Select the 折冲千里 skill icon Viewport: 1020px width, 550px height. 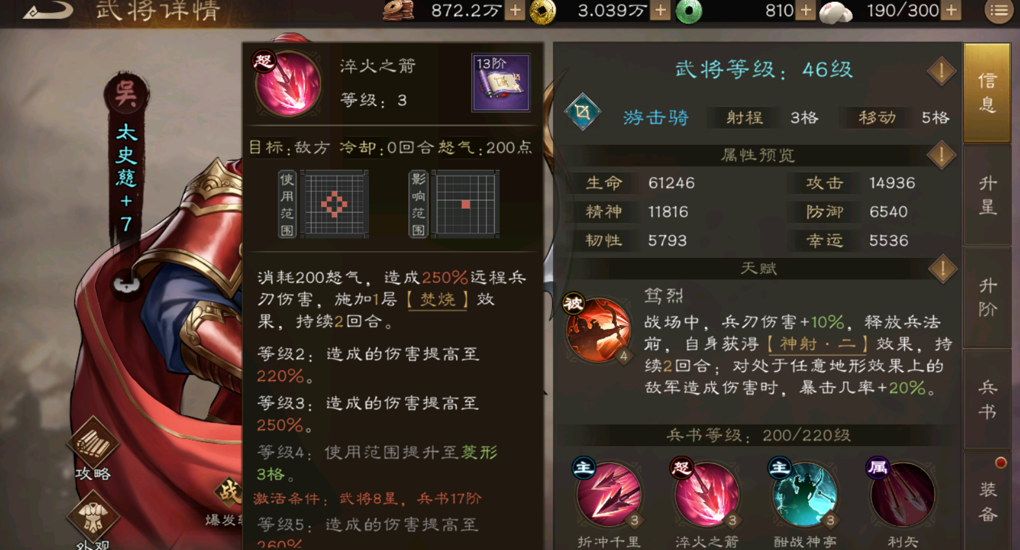608,494
